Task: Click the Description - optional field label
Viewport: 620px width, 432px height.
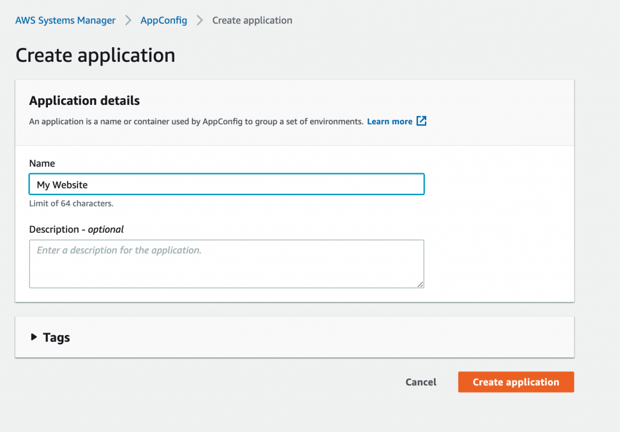Action: coord(76,229)
